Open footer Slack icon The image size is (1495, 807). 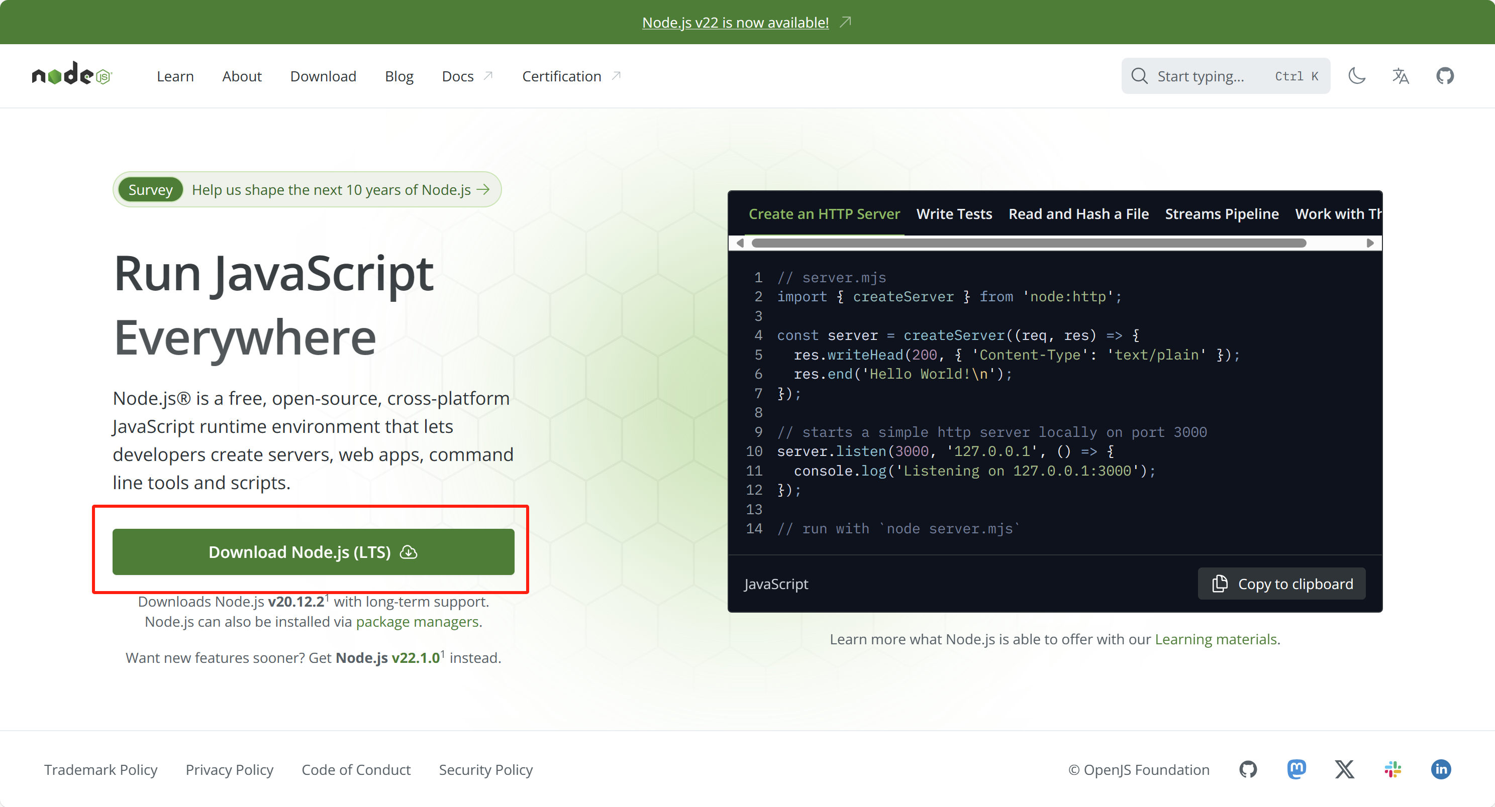click(x=1392, y=769)
